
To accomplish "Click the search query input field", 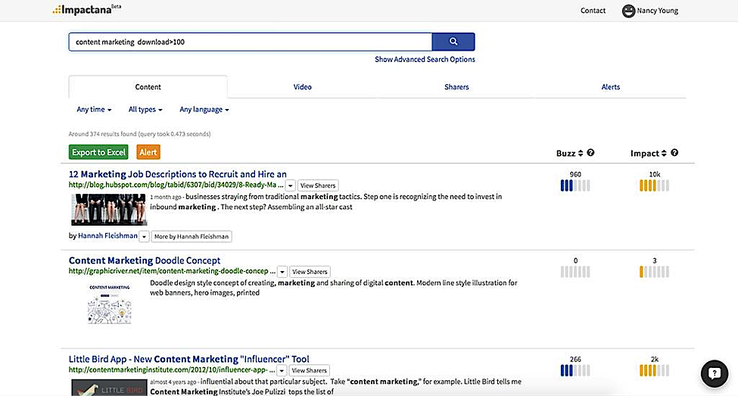I will (x=251, y=42).
